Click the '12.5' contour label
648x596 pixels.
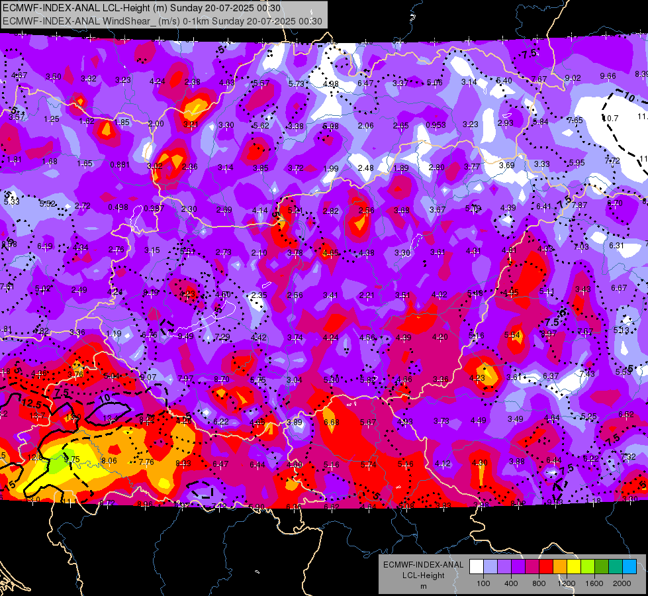[32, 403]
